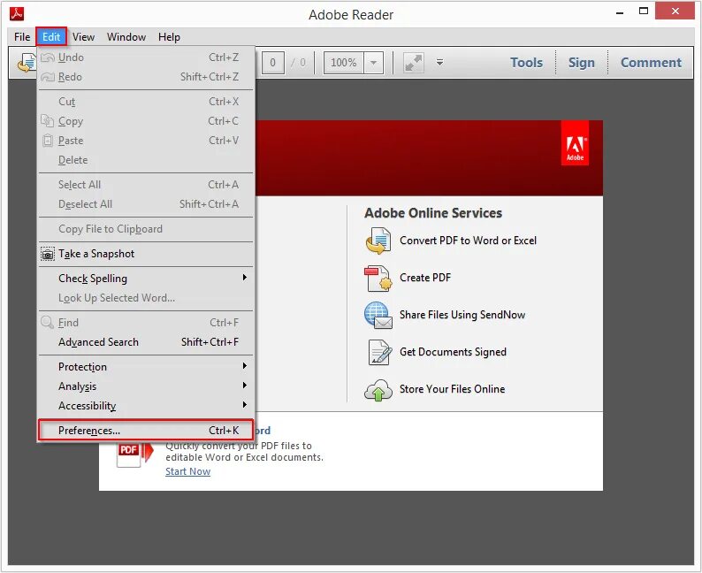Minimize the Adobe Reader window
This screenshot has height=573, width=702.
coord(620,12)
